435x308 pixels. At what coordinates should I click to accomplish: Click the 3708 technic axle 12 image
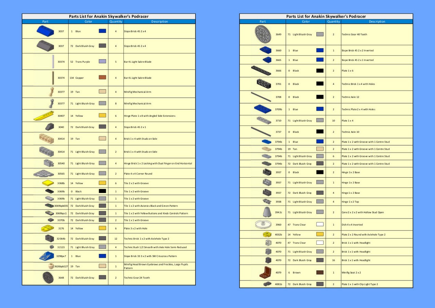[x=261, y=97]
